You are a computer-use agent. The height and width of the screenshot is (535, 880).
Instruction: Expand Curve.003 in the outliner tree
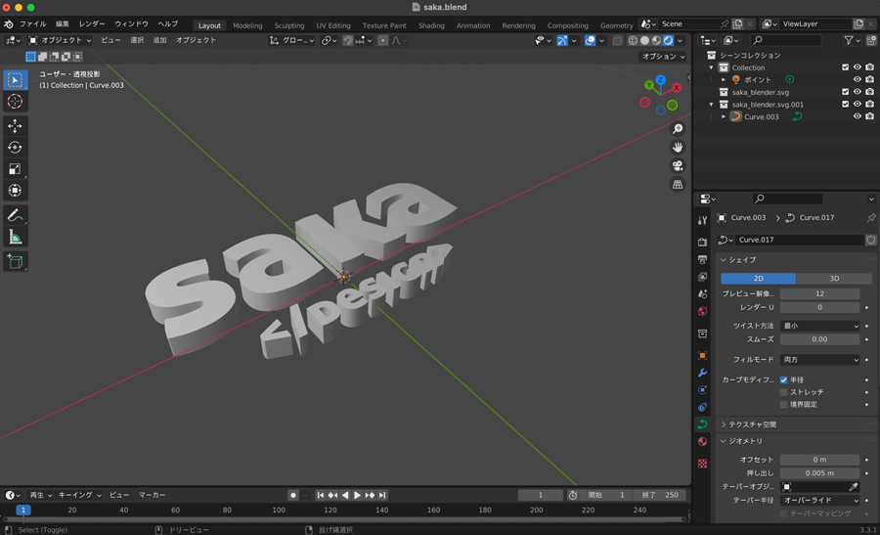click(x=724, y=116)
